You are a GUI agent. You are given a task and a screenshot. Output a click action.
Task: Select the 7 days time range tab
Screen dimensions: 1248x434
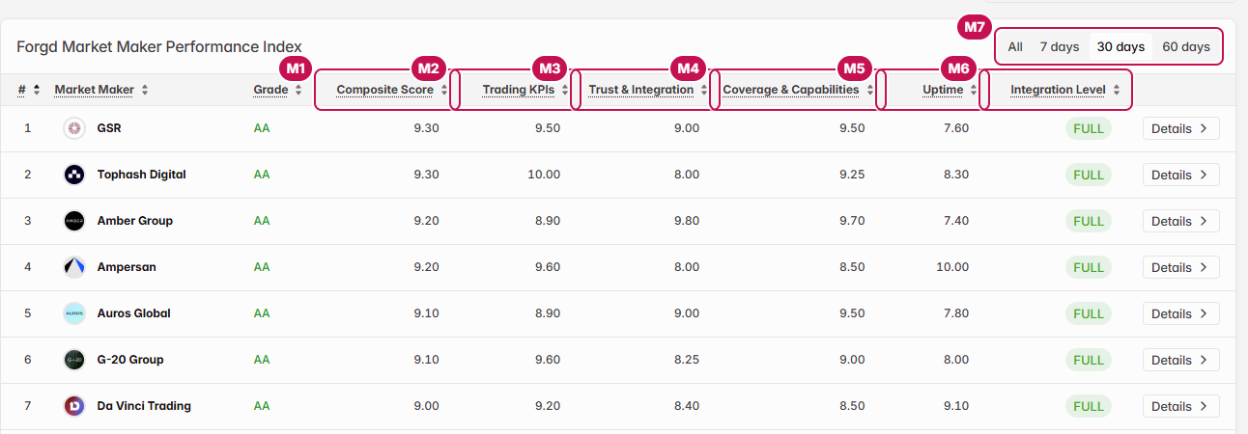tap(1059, 46)
